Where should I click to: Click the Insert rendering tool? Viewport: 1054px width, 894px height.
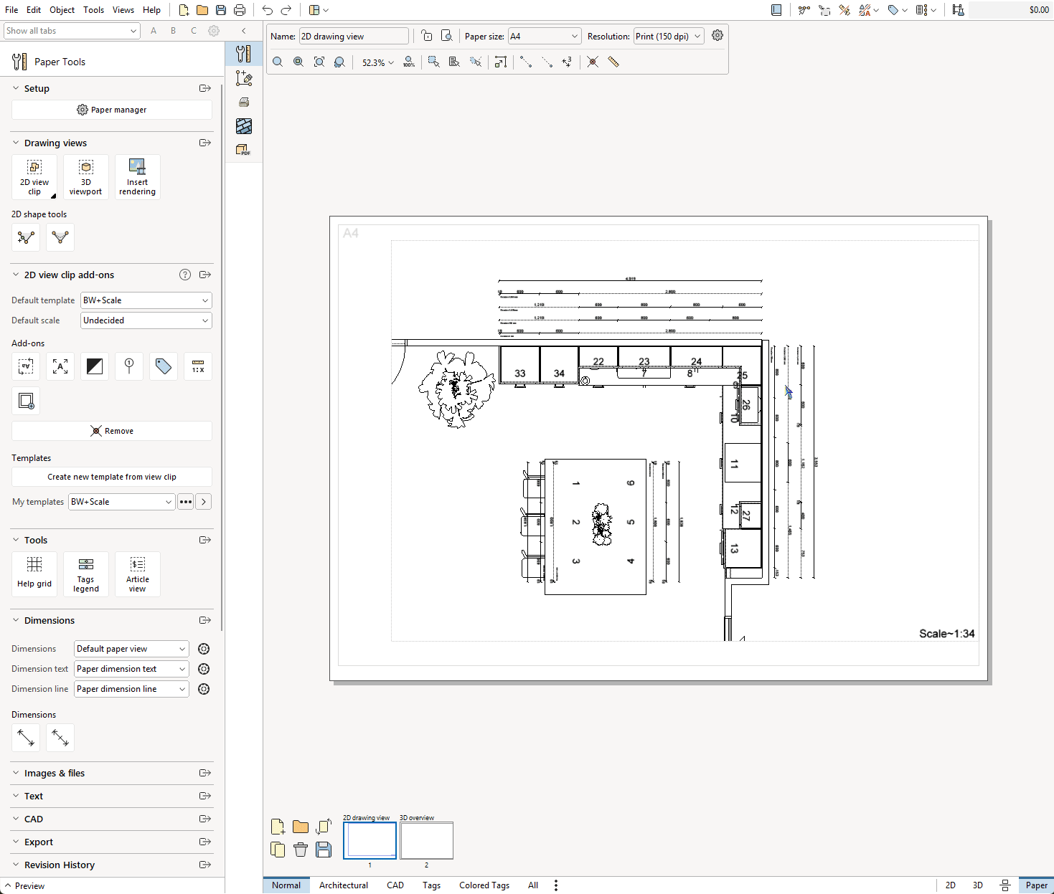pos(138,176)
